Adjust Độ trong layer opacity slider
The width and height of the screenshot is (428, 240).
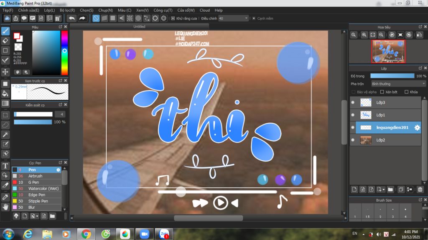392,76
